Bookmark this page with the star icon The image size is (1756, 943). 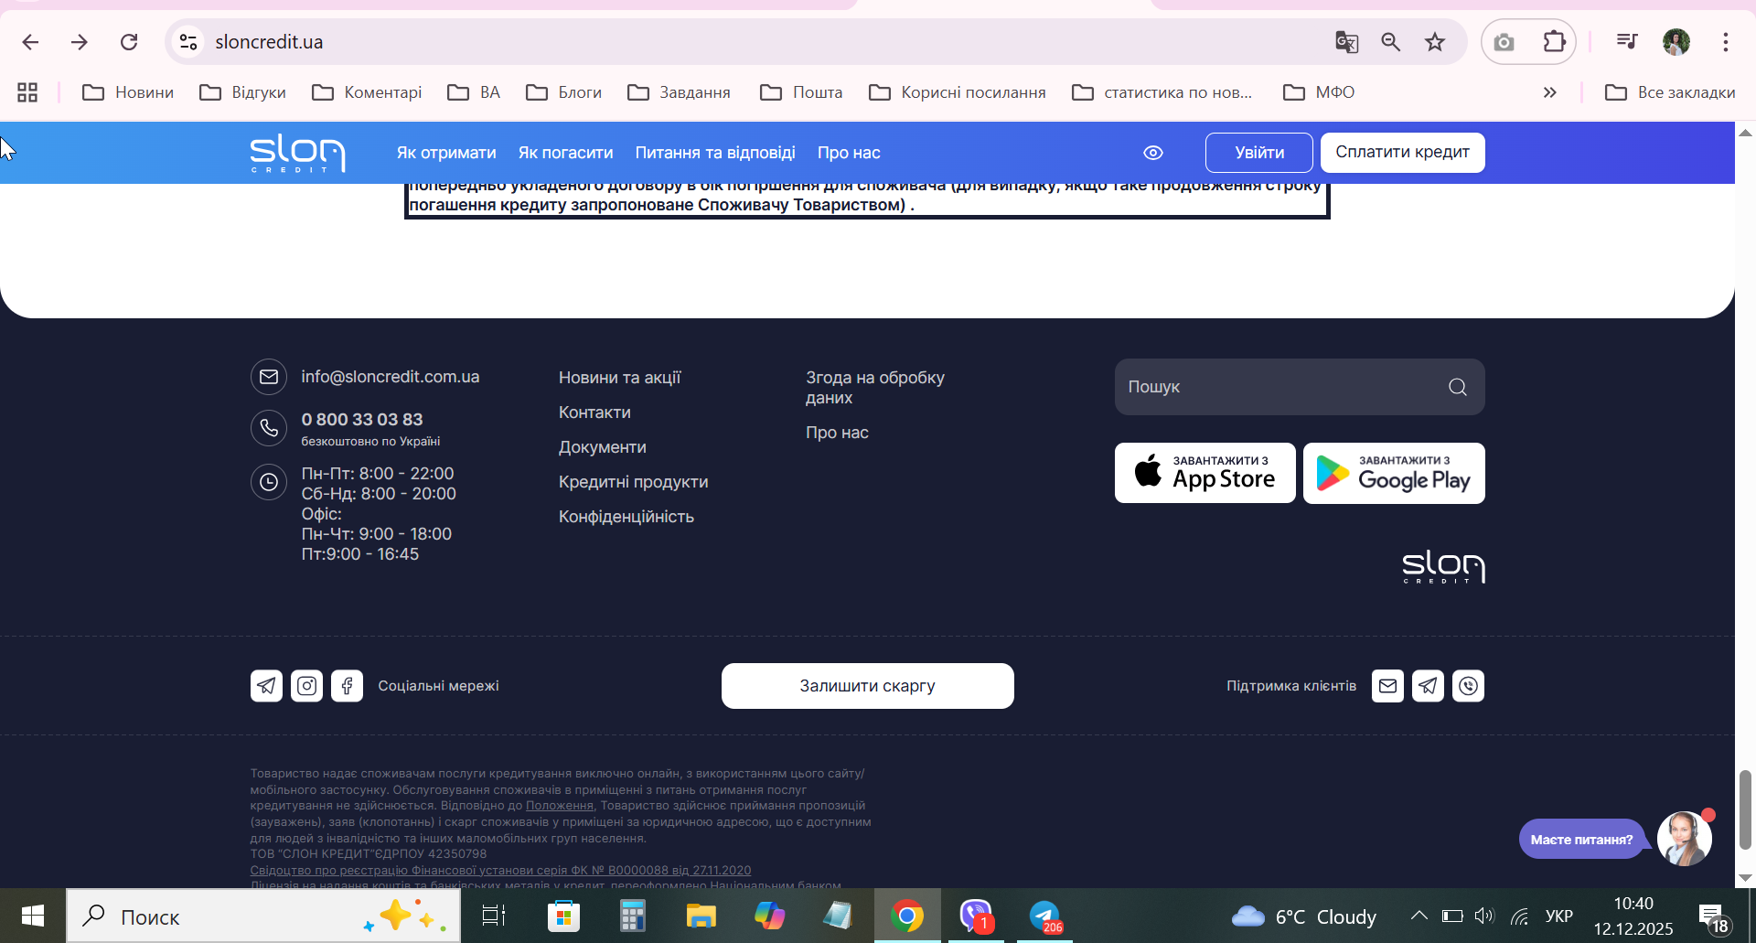click(1435, 42)
